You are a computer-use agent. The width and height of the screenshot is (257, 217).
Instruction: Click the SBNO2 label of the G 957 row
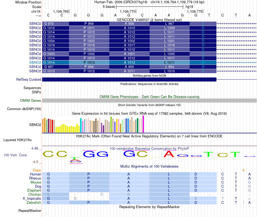(x=35, y=67)
